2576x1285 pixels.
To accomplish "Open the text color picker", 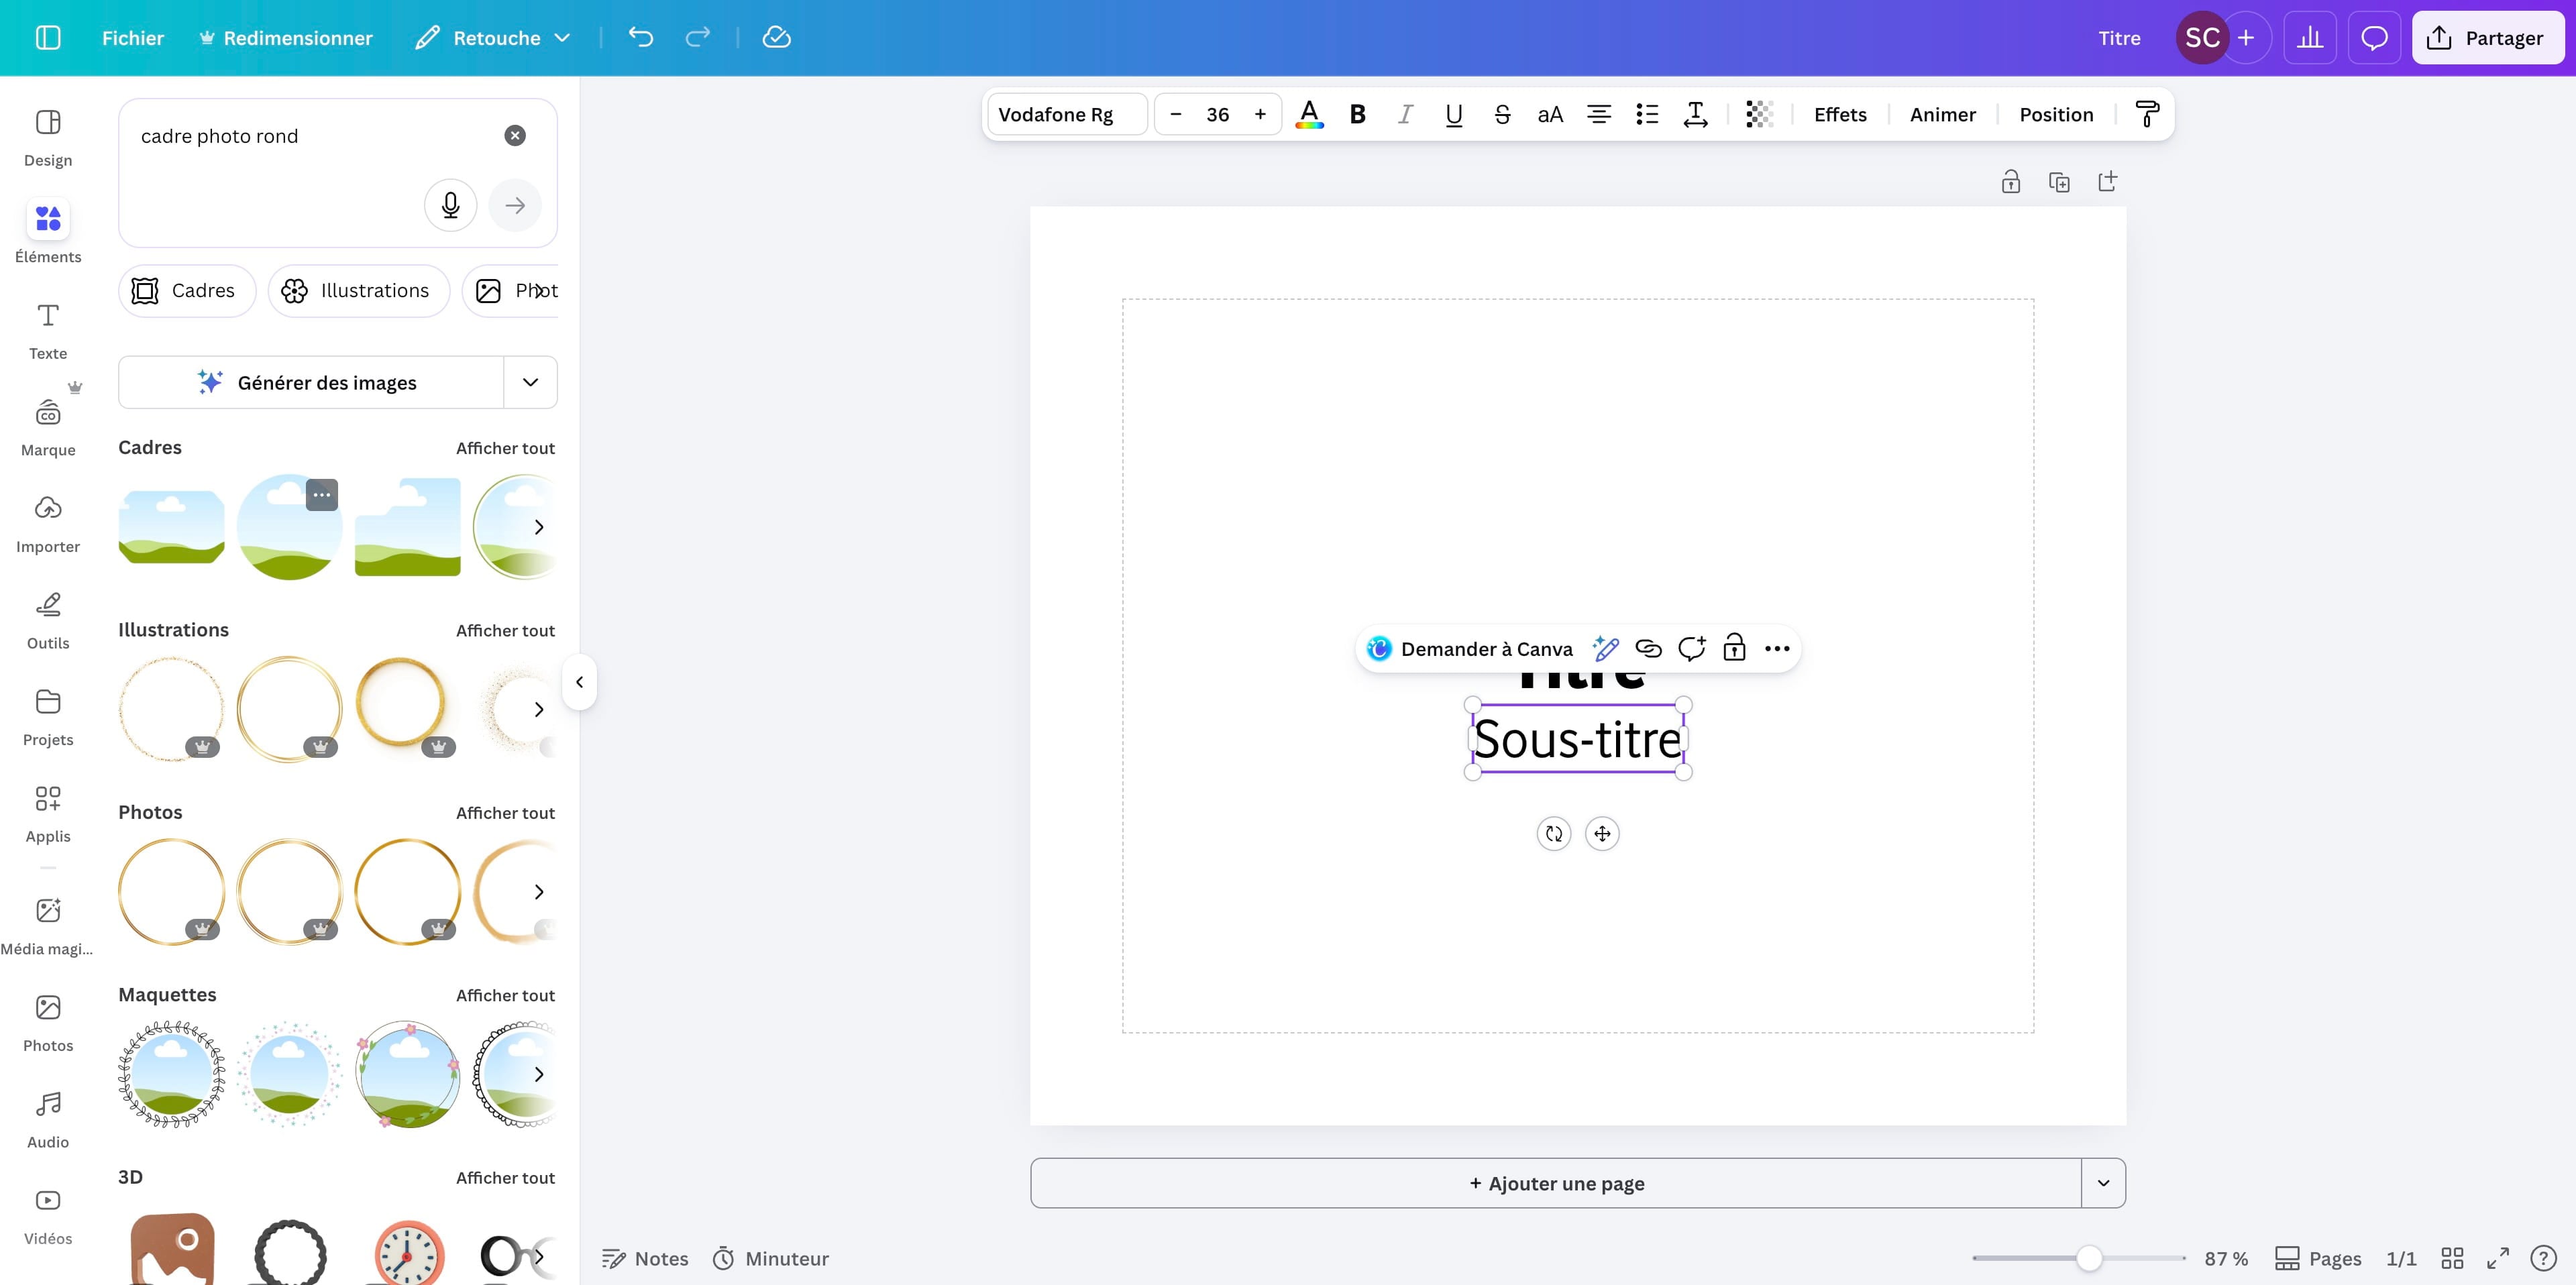I will pyautogui.click(x=1309, y=114).
